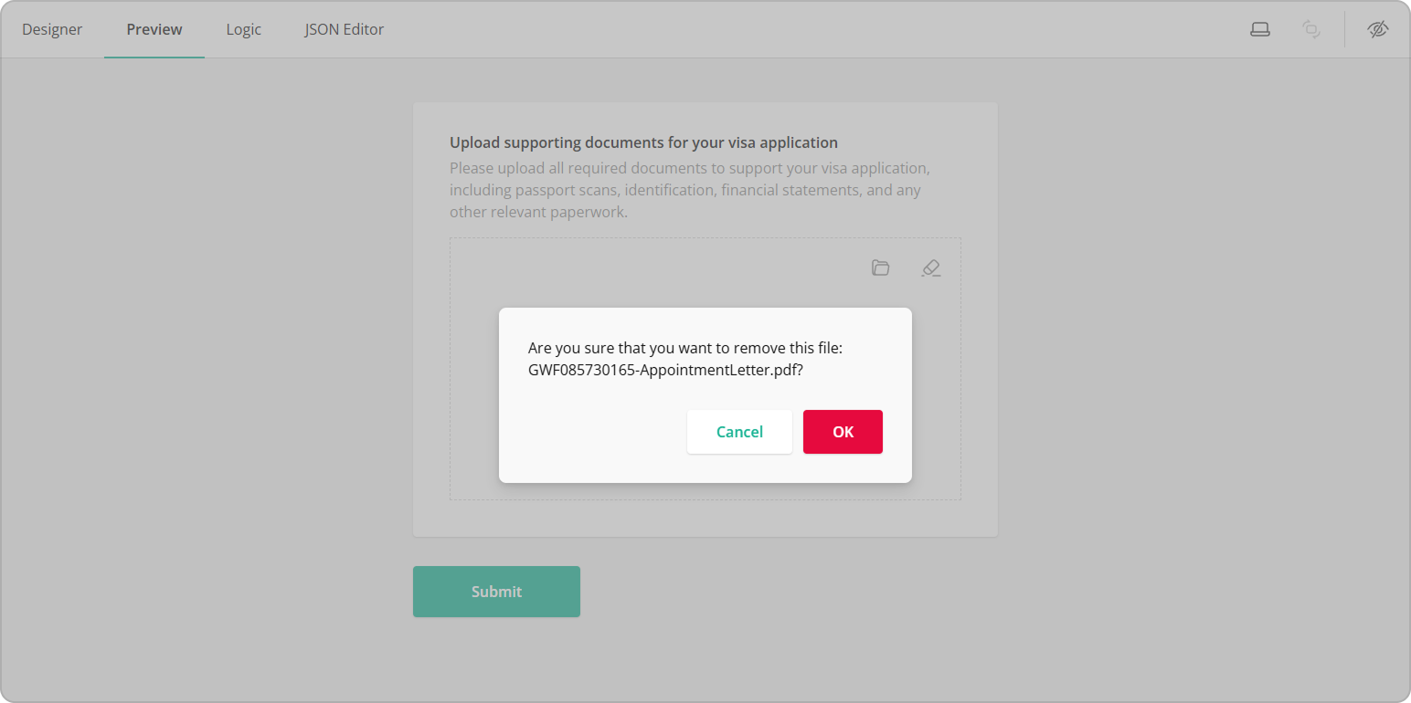Click the file removal confirmation message

point(684,360)
